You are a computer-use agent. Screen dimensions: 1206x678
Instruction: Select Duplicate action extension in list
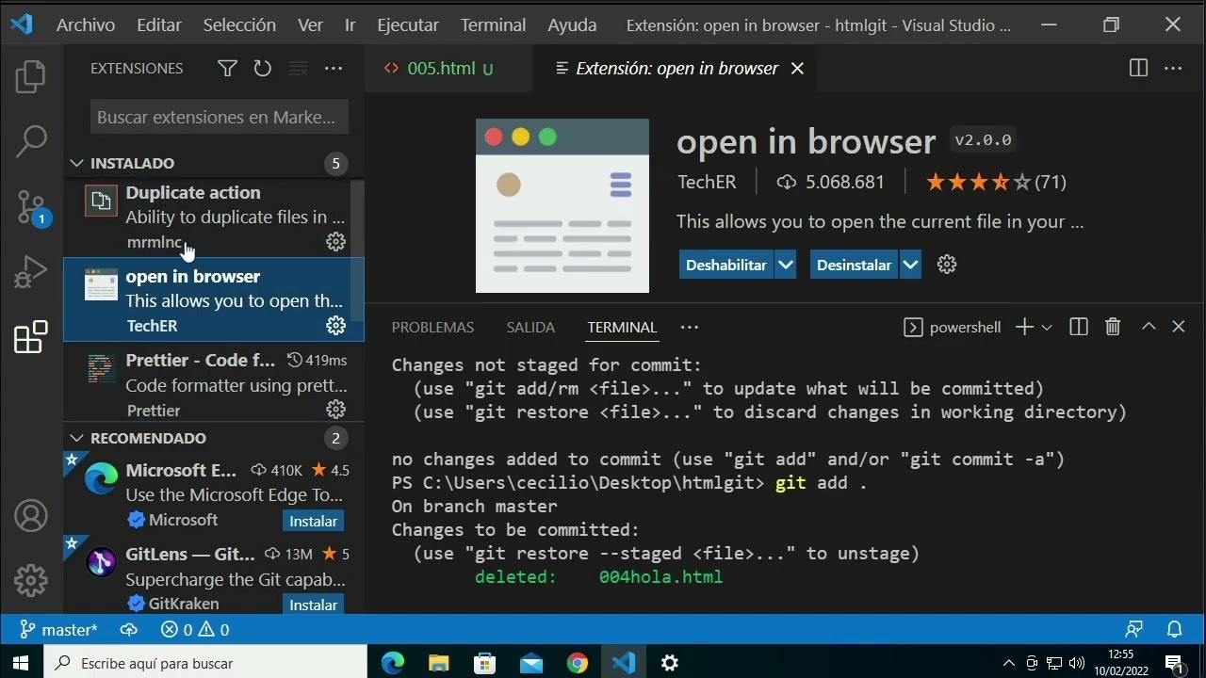click(x=207, y=217)
